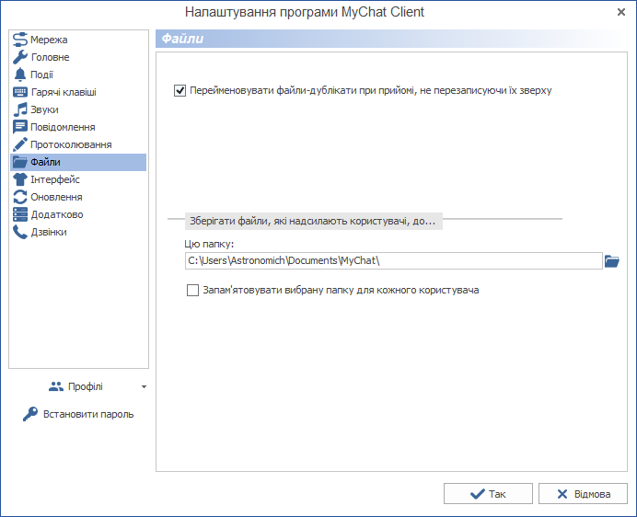Close the MyChat Client settings dialog
This screenshot has width=637, height=517.
[x=620, y=12]
